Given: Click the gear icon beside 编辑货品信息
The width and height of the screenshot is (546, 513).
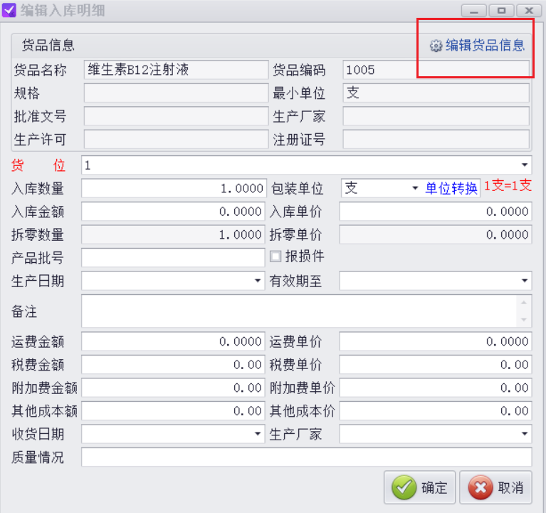Looking at the screenshot, I should [436, 46].
